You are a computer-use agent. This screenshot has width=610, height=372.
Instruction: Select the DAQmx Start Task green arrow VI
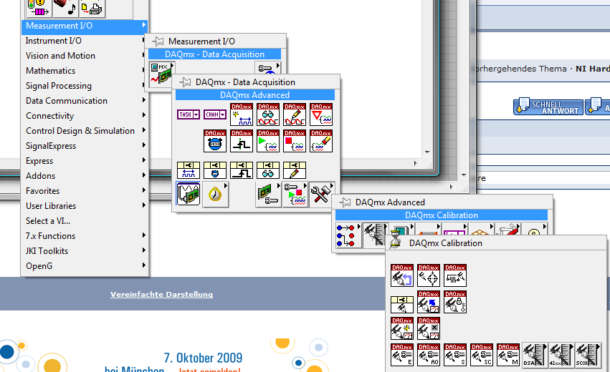(x=267, y=140)
